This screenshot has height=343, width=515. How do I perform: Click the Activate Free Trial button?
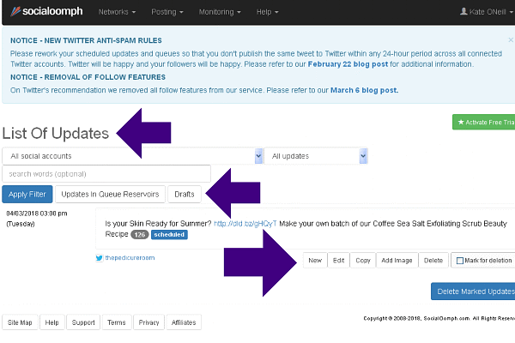coord(484,122)
